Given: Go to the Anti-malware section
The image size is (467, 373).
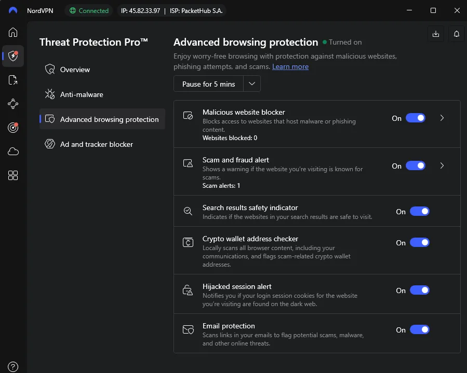Looking at the screenshot, I should [102, 94].
